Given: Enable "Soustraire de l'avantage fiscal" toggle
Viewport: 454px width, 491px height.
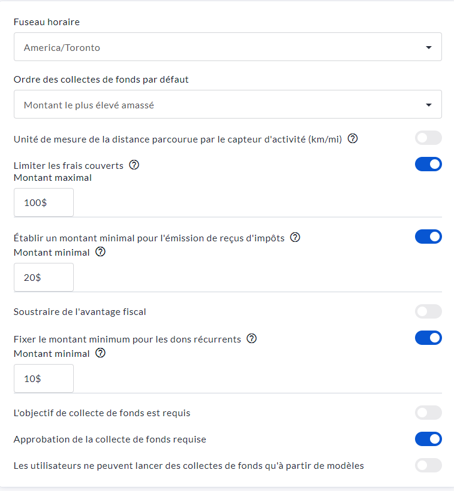Looking at the screenshot, I should click(x=428, y=311).
